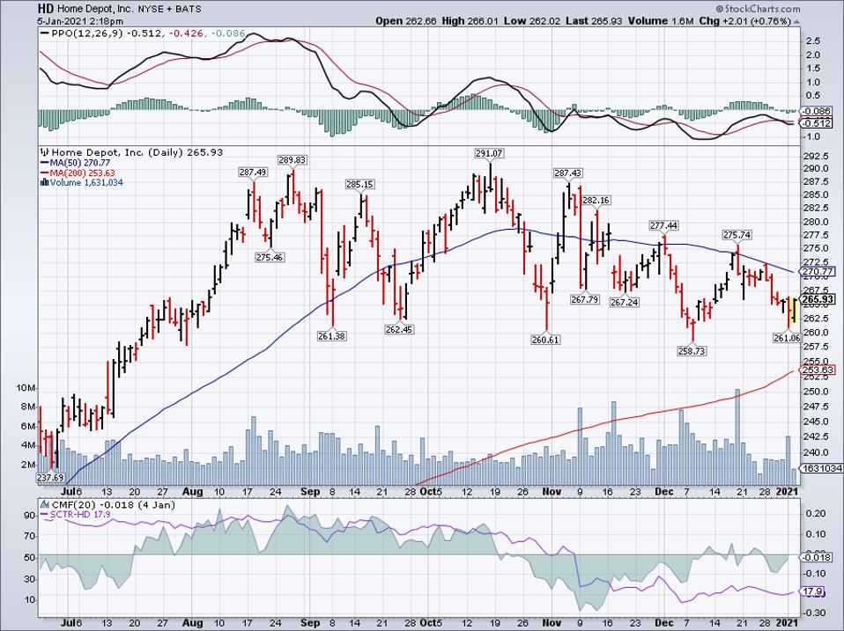This screenshot has width=844, height=631.
Task: Click the 'PPO(12,26,9) -0.512' indicator label
Action: pos(107,33)
